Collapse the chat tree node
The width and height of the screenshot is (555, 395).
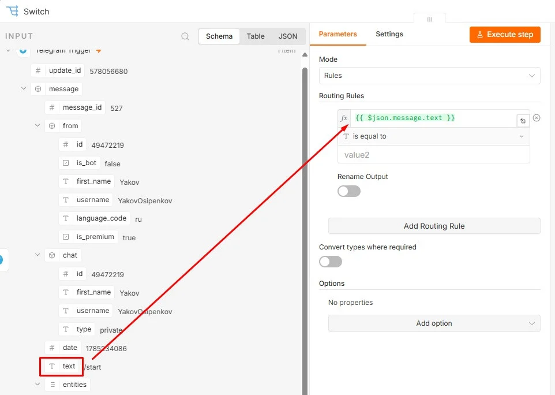tap(37, 254)
